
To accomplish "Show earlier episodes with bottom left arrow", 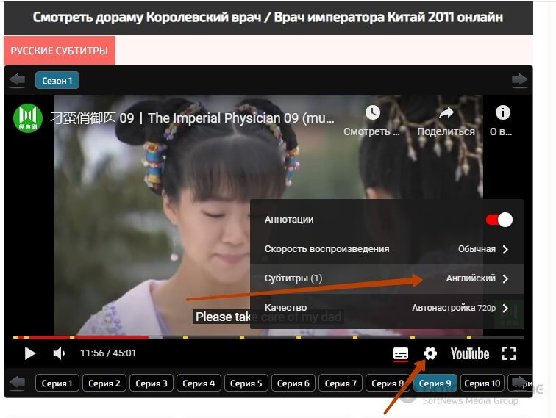I will tap(17, 383).
